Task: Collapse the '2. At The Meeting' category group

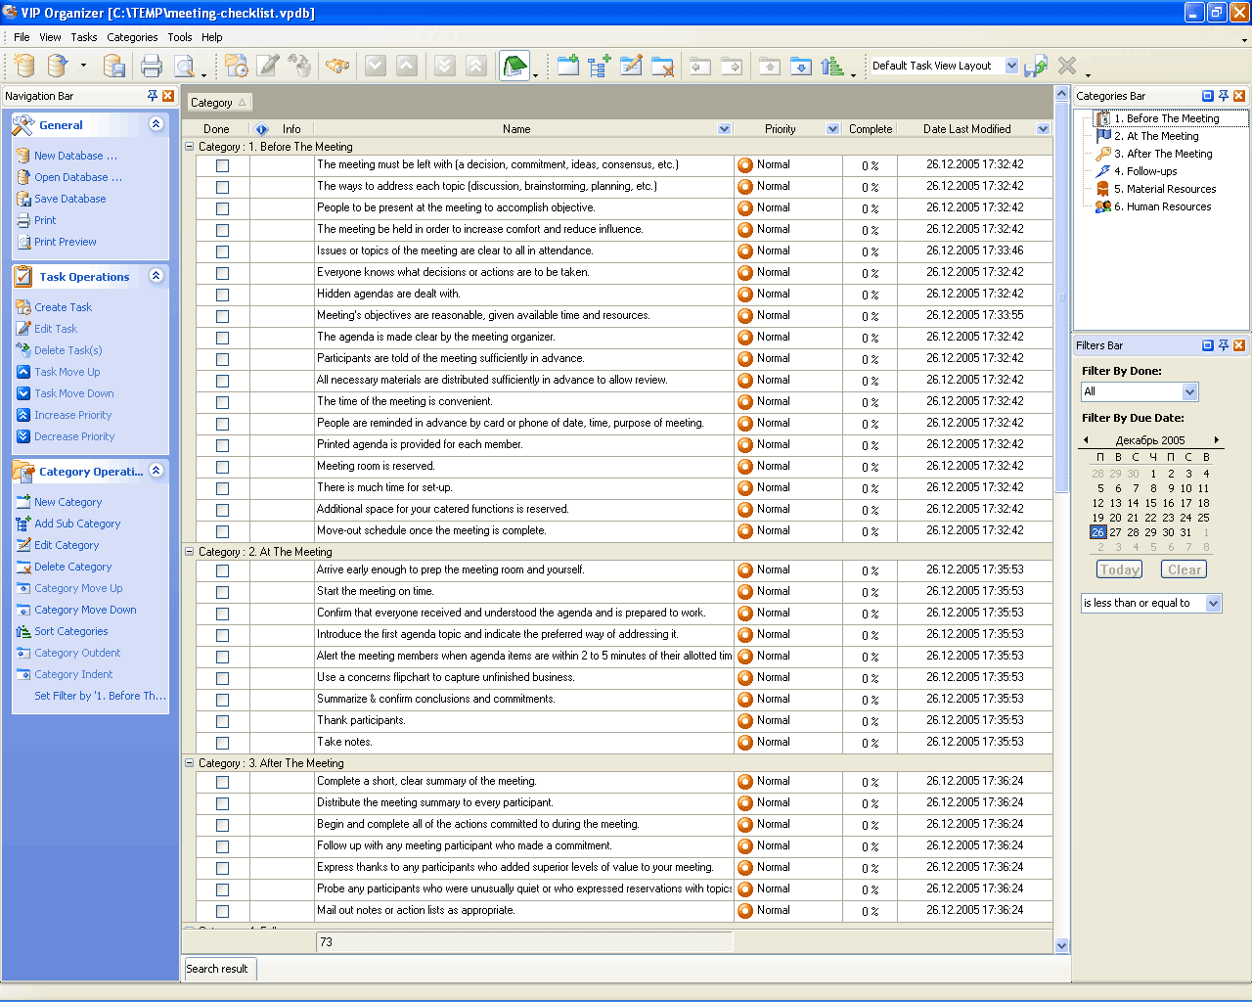Action: 190,552
